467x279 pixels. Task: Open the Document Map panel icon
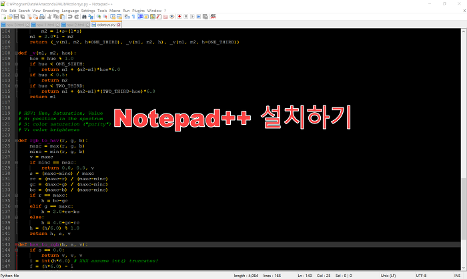[x=153, y=17]
